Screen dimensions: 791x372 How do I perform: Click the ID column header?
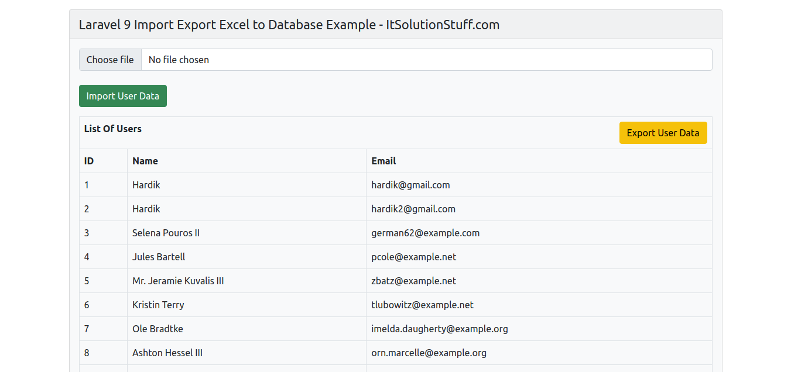89,161
